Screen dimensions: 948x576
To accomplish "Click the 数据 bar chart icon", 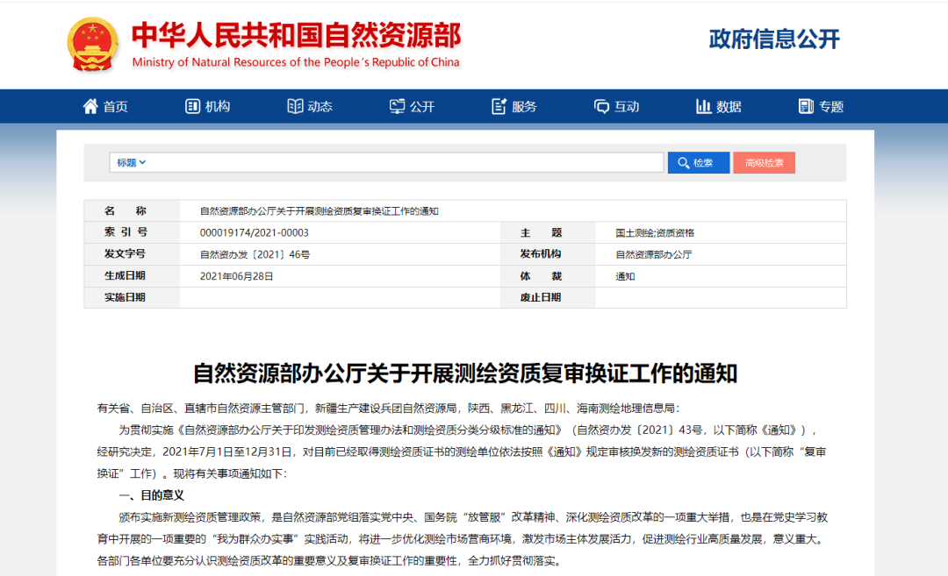I will 703,106.
